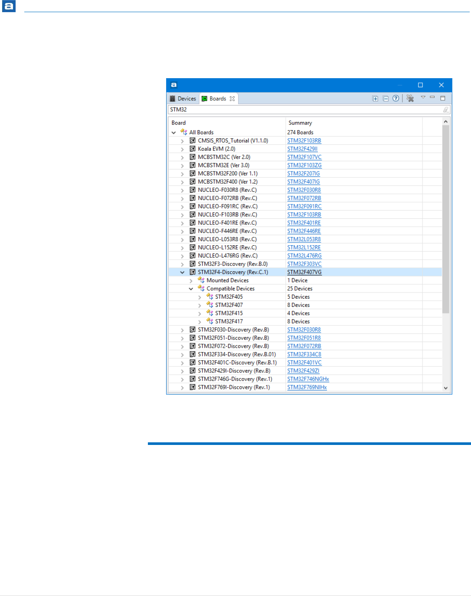The width and height of the screenshot is (471, 596).
Task: Expand the MCBSTM32E (Ver 3.0) board
Action: point(182,166)
